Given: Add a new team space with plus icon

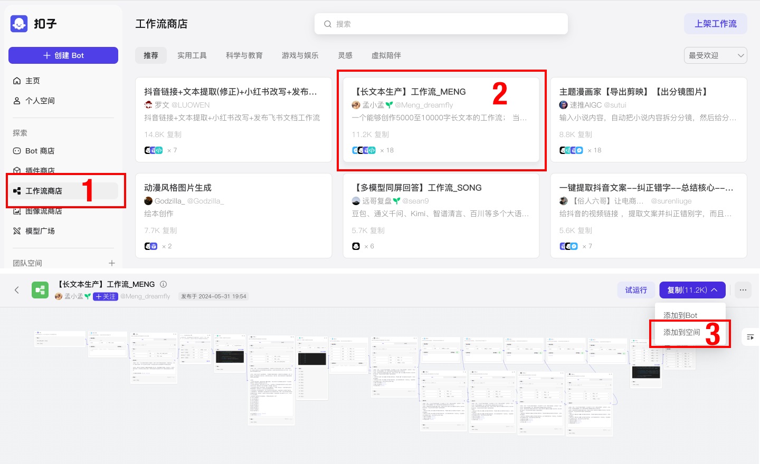Looking at the screenshot, I should tap(112, 263).
